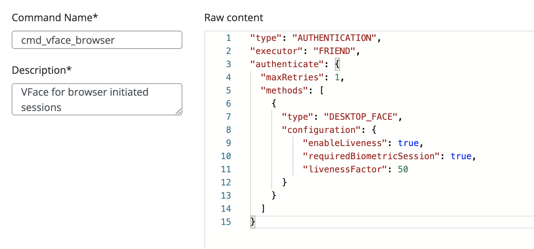Click the Command Name label
The height and width of the screenshot is (249, 534).
pos(55,18)
